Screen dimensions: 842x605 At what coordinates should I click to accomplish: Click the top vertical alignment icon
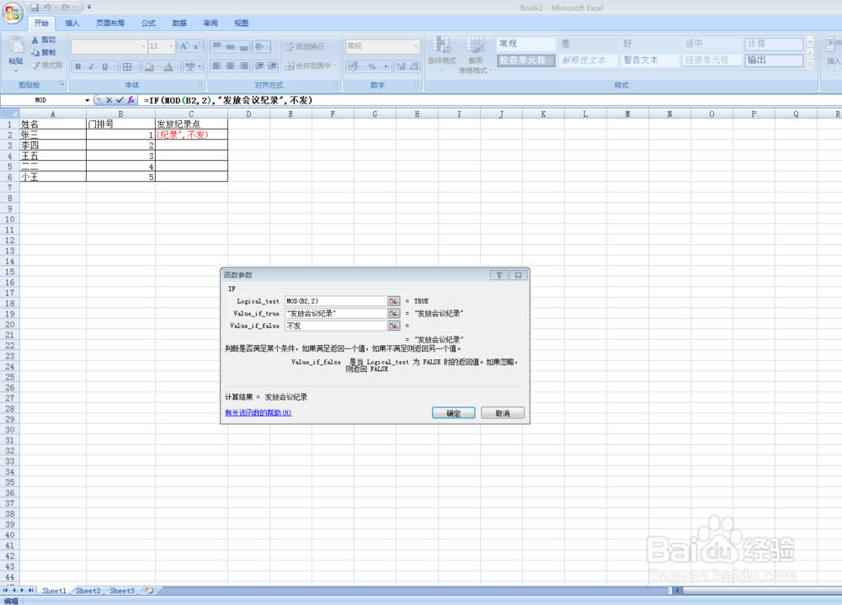click(x=216, y=47)
